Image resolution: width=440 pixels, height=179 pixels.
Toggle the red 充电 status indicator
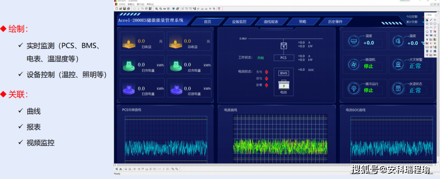click(266, 72)
